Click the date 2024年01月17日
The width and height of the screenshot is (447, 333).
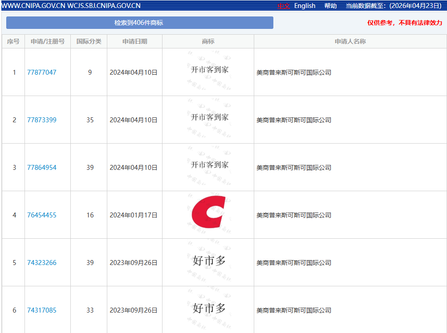click(x=134, y=215)
